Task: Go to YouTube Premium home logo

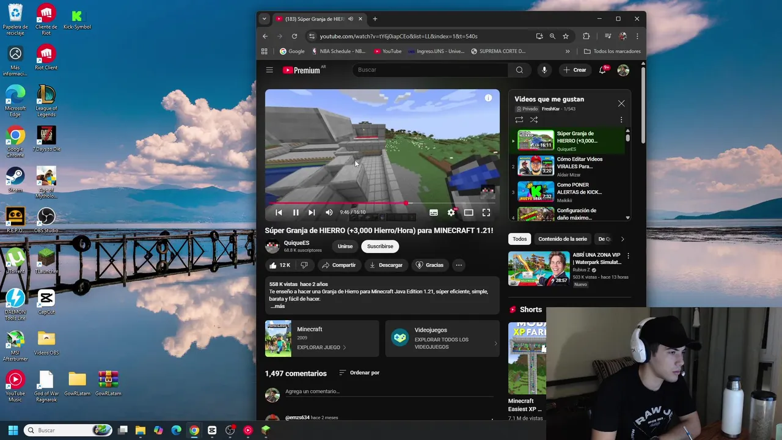Action: click(x=302, y=70)
